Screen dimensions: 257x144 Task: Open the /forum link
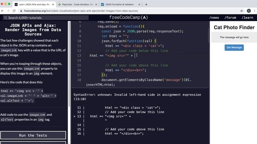[230, 18]
